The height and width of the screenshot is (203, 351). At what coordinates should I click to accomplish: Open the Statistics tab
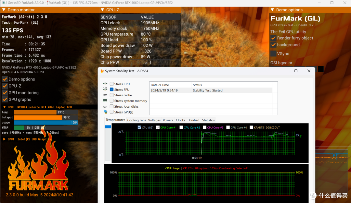[x=208, y=120]
